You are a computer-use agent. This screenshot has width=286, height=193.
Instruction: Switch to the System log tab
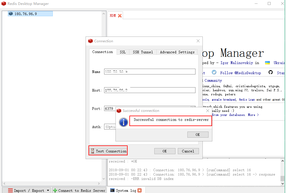coord(126,190)
